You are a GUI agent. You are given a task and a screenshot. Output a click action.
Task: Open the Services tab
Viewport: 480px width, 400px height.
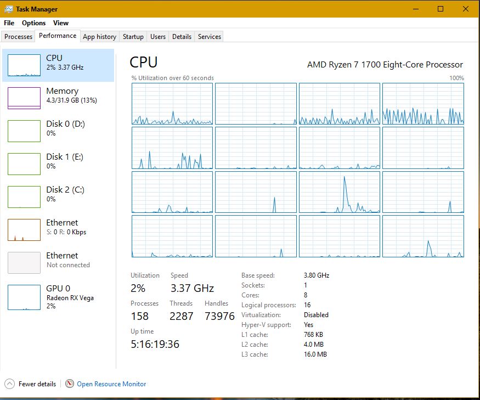210,36
